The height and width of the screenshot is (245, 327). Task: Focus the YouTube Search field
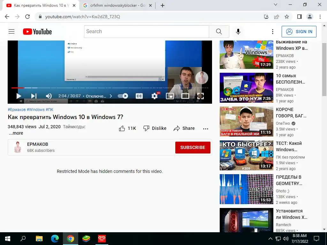[x=147, y=32]
